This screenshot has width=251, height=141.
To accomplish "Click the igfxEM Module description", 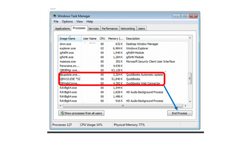I will [x=135, y=53].
